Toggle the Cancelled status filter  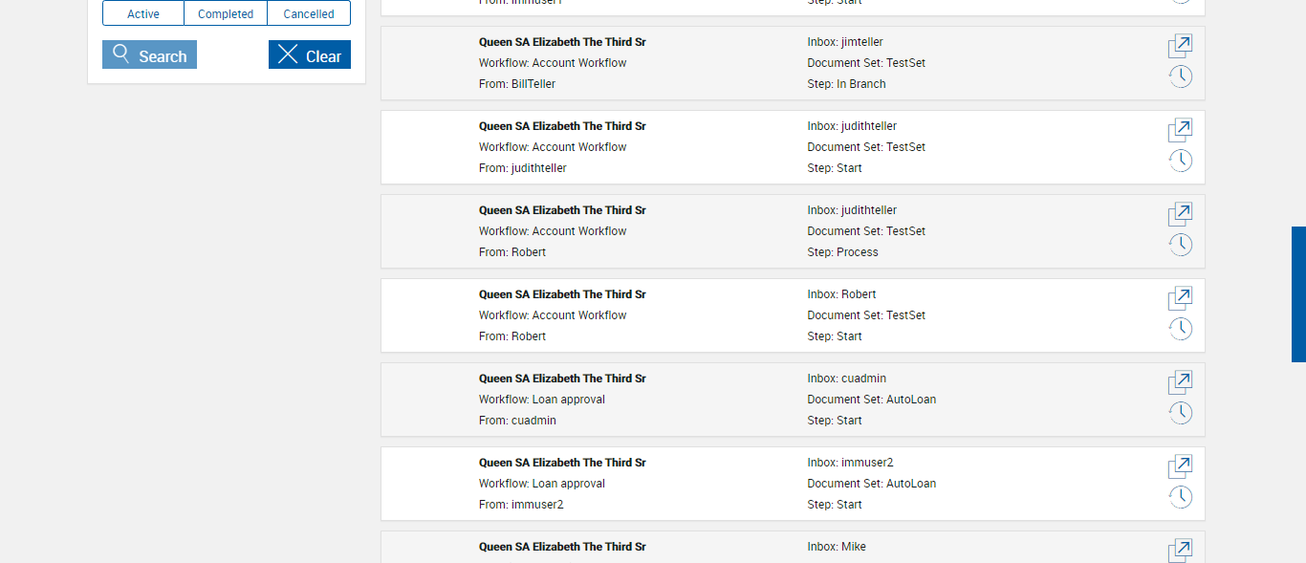[309, 13]
